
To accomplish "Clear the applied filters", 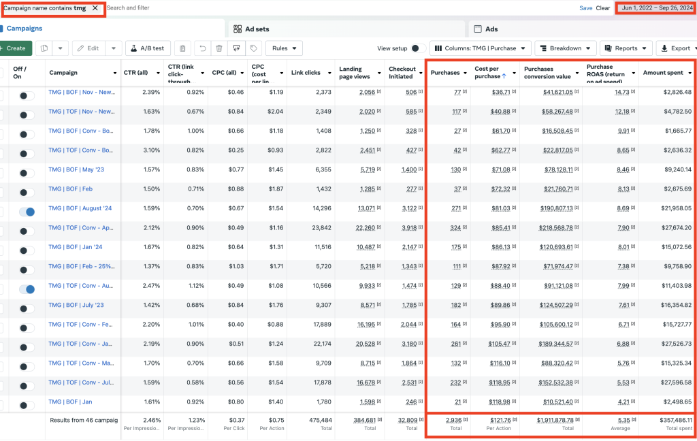I will 603,8.
